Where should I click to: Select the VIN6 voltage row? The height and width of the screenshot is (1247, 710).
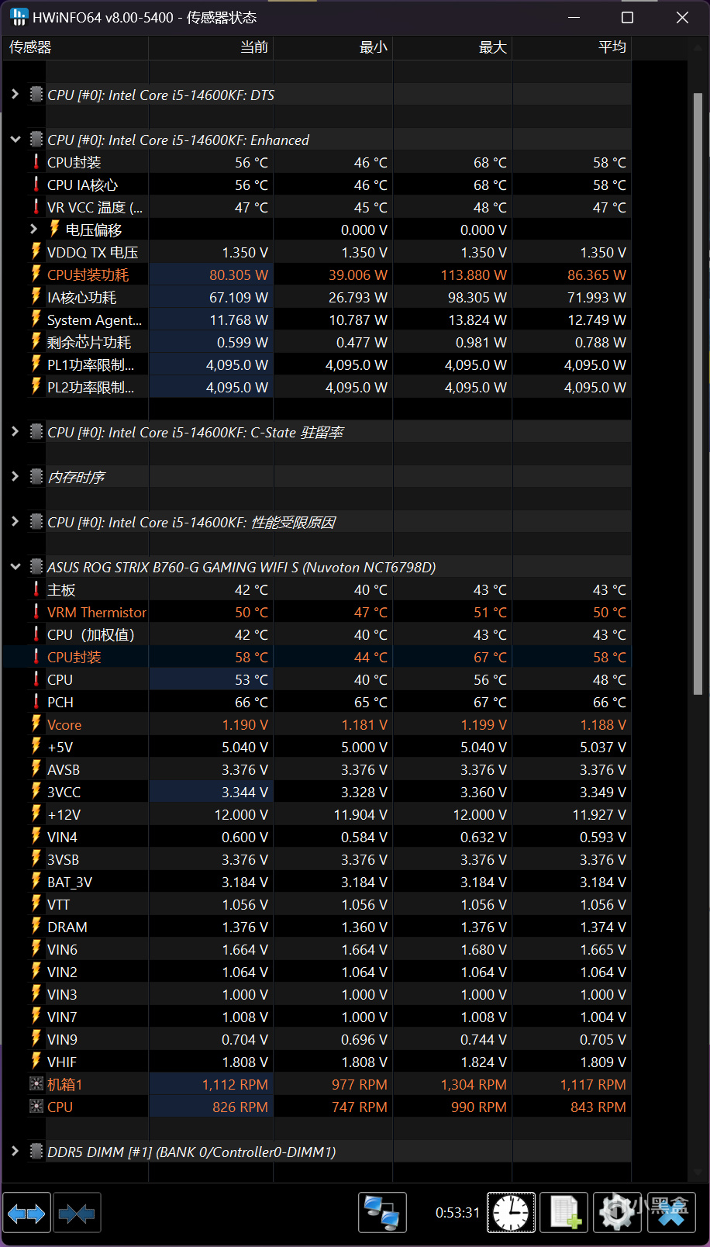317,949
